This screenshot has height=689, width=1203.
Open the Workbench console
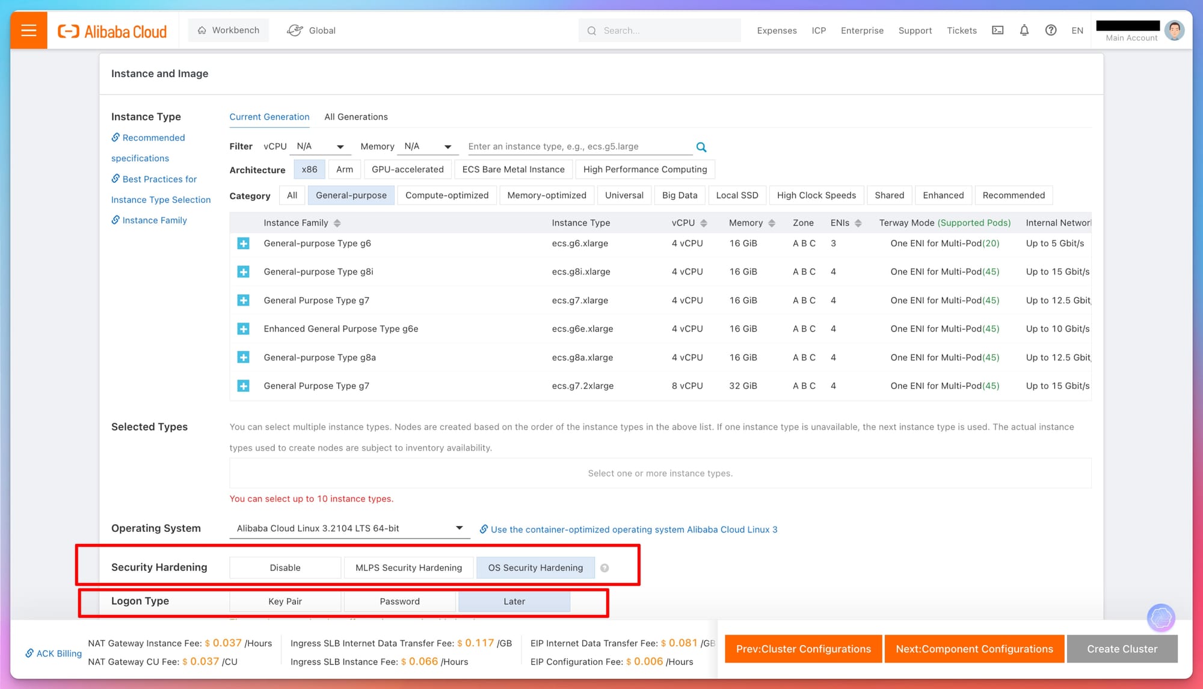[228, 29]
